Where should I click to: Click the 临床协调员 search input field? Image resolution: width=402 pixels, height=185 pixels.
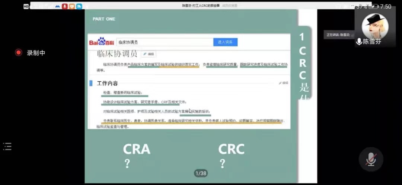pyautogui.click(x=165, y=42)
